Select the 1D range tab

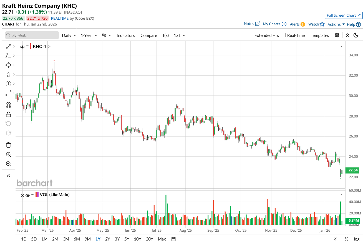[24, 239]
